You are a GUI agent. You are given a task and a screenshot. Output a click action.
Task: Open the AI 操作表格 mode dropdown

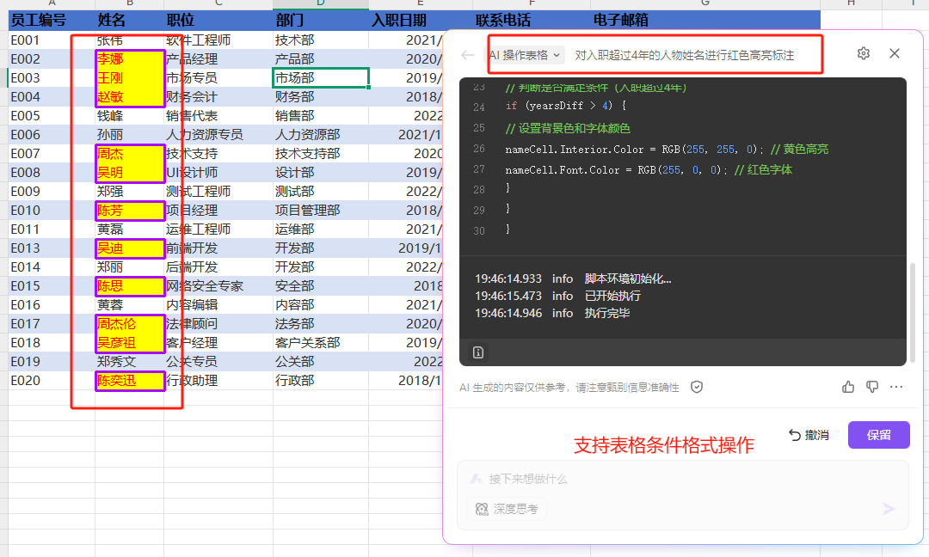coord(525,56)
